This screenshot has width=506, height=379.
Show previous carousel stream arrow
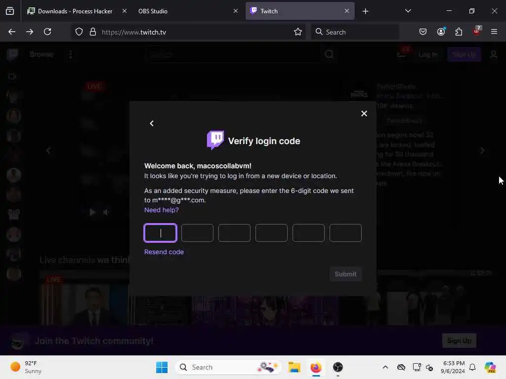click(48, 151)
